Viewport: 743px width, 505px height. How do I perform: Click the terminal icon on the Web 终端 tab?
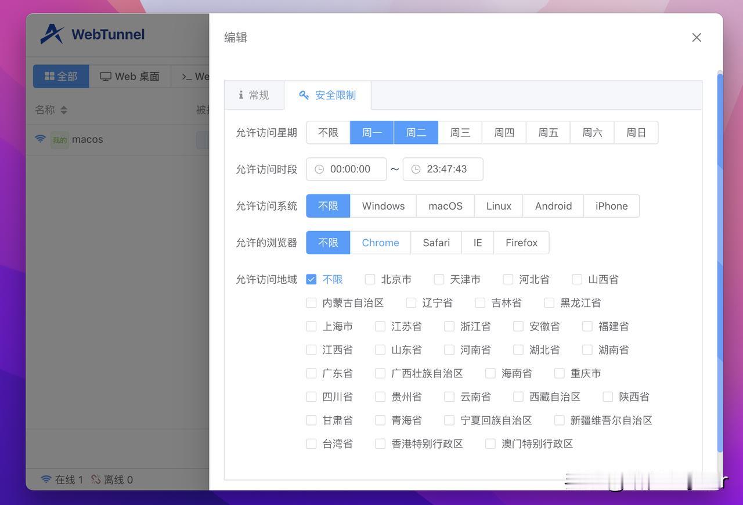click(187, 75)
